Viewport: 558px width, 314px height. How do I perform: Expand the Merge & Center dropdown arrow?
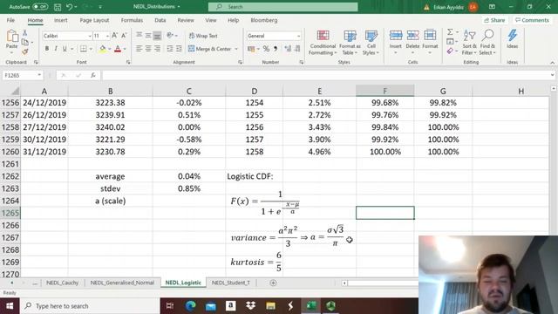coord(236,49)
